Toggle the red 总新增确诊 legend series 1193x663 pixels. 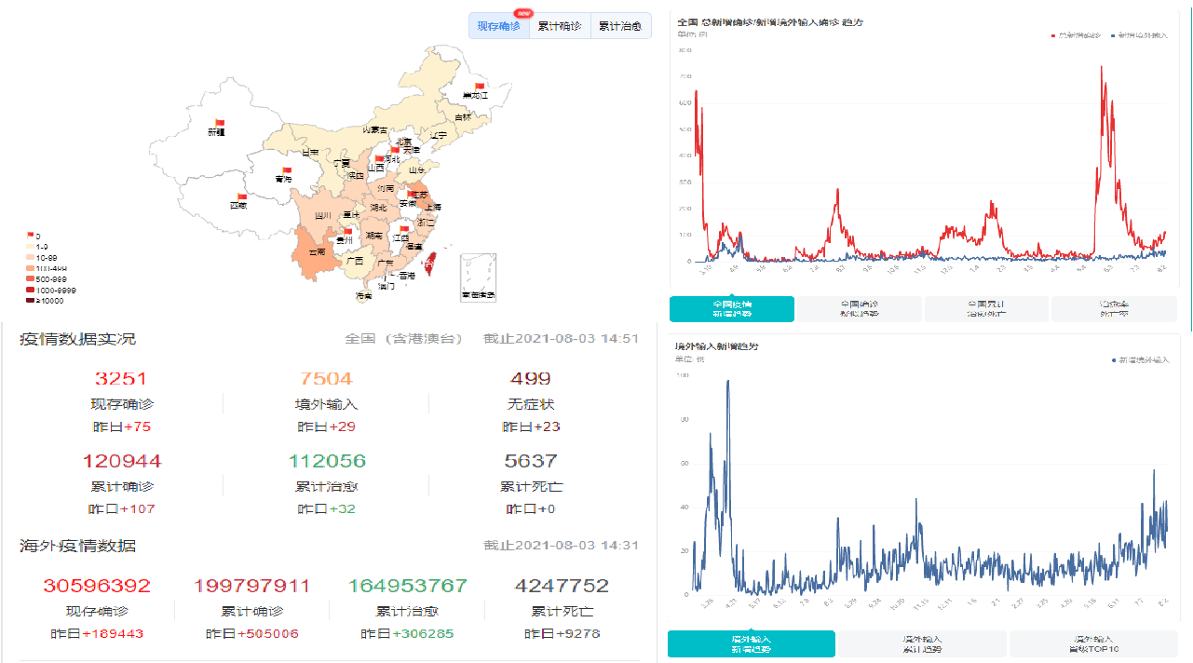[1078, 35]
